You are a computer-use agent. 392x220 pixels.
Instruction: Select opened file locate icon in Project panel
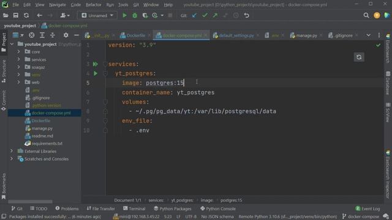[31, 35]
